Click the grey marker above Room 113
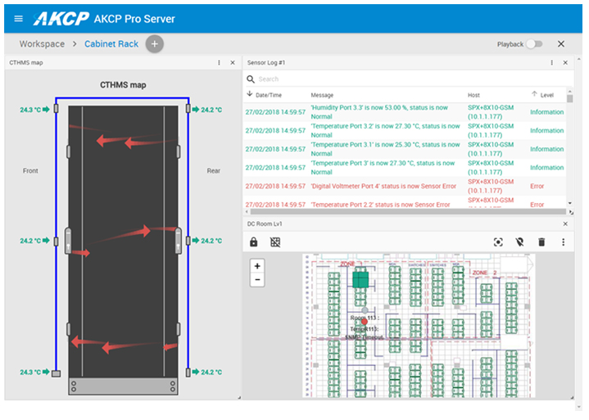The width and height of the screenshot is (589, 420). pos(365,310)
